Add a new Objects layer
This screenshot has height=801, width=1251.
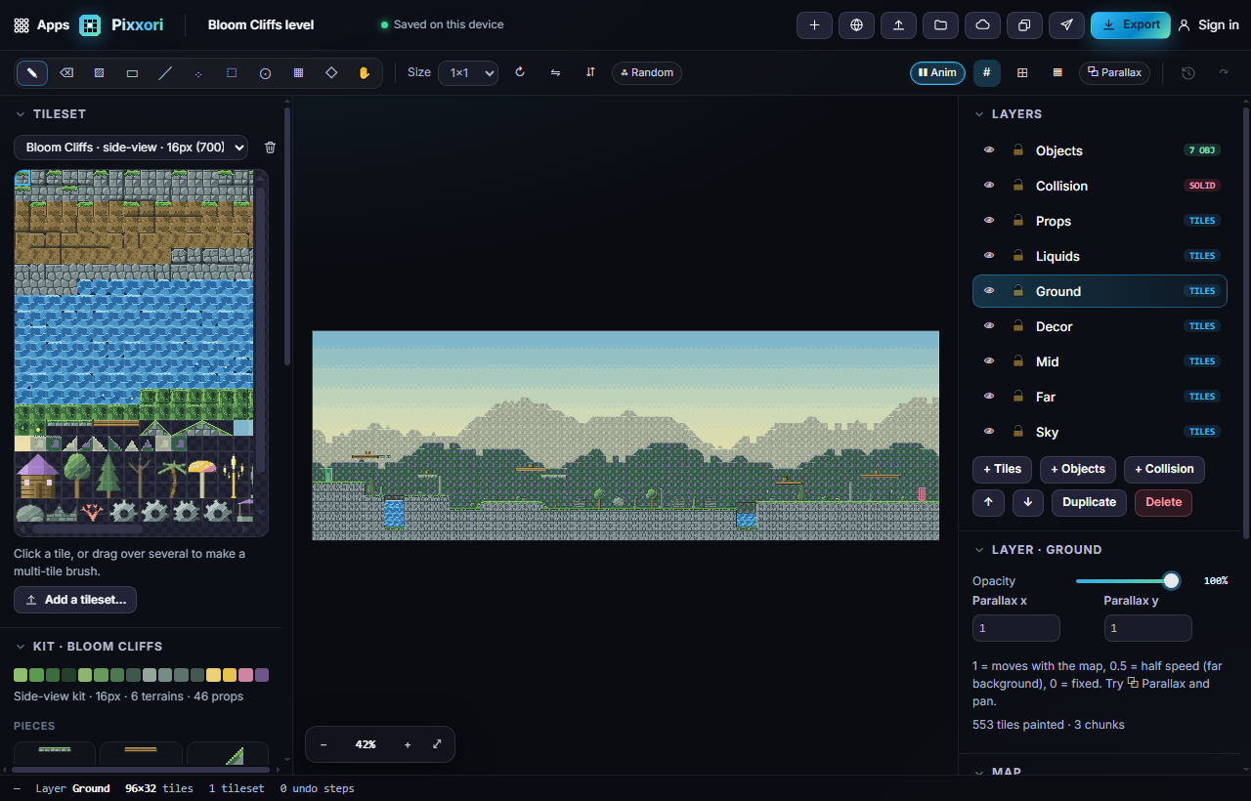pyautogui.click(x=1078, y=470)
